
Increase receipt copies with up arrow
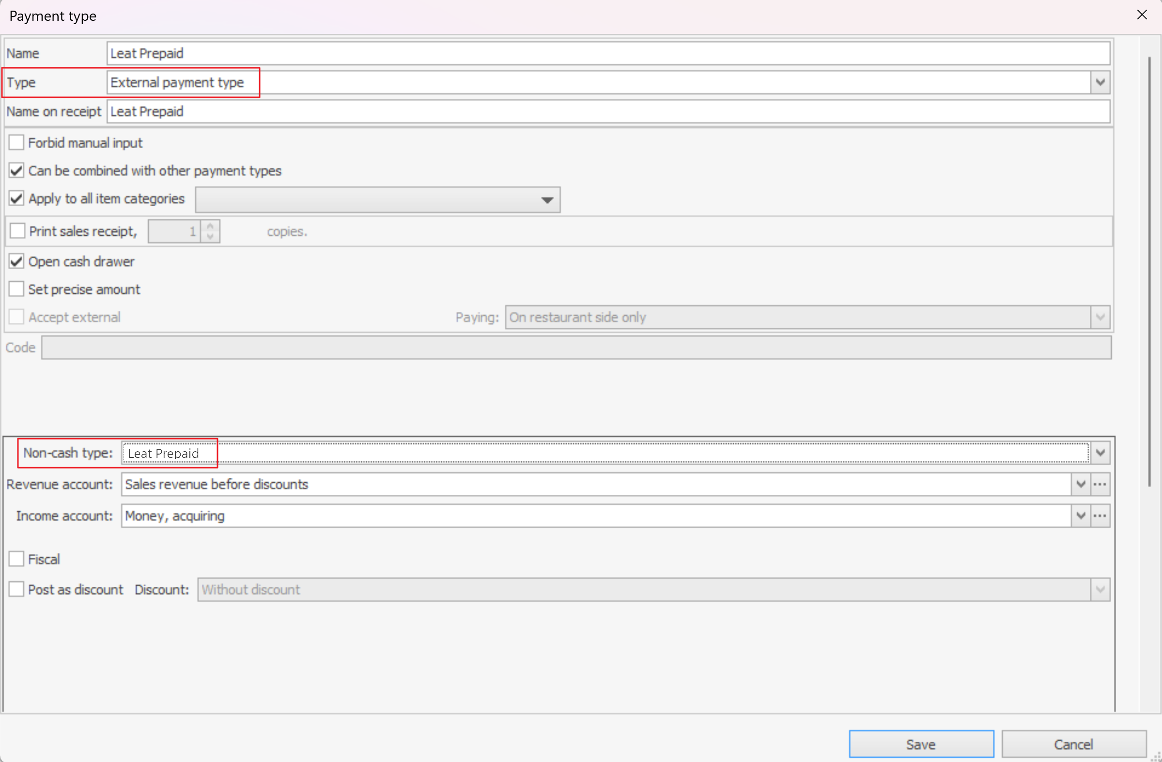[x=210, y=227]
